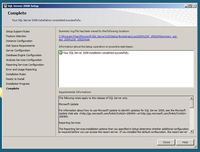Click the window resize grip in bottom corner

(196, 147)
